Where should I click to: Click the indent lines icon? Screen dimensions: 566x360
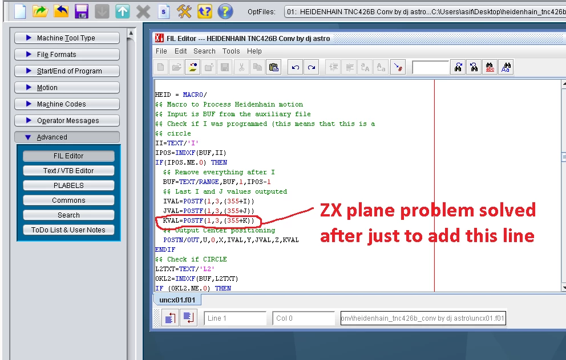(x=333, y=67)
